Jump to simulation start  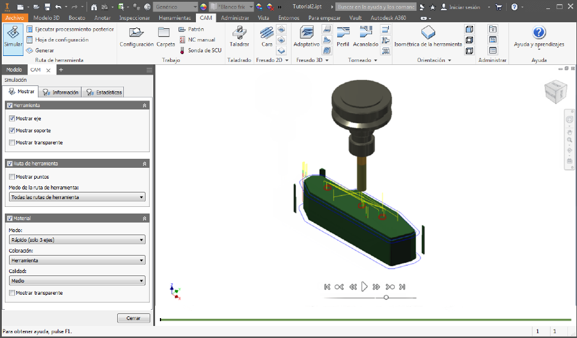tap(327, 287)
